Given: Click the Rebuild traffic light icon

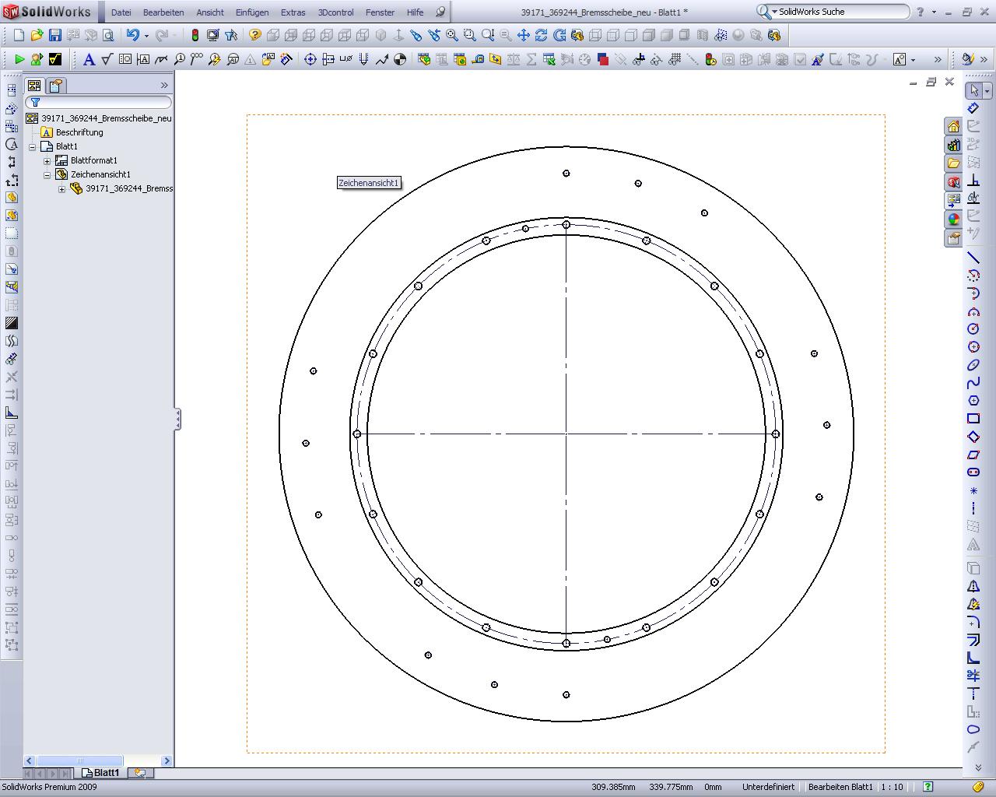Looking at the screenshot, I should coord(195,35).
